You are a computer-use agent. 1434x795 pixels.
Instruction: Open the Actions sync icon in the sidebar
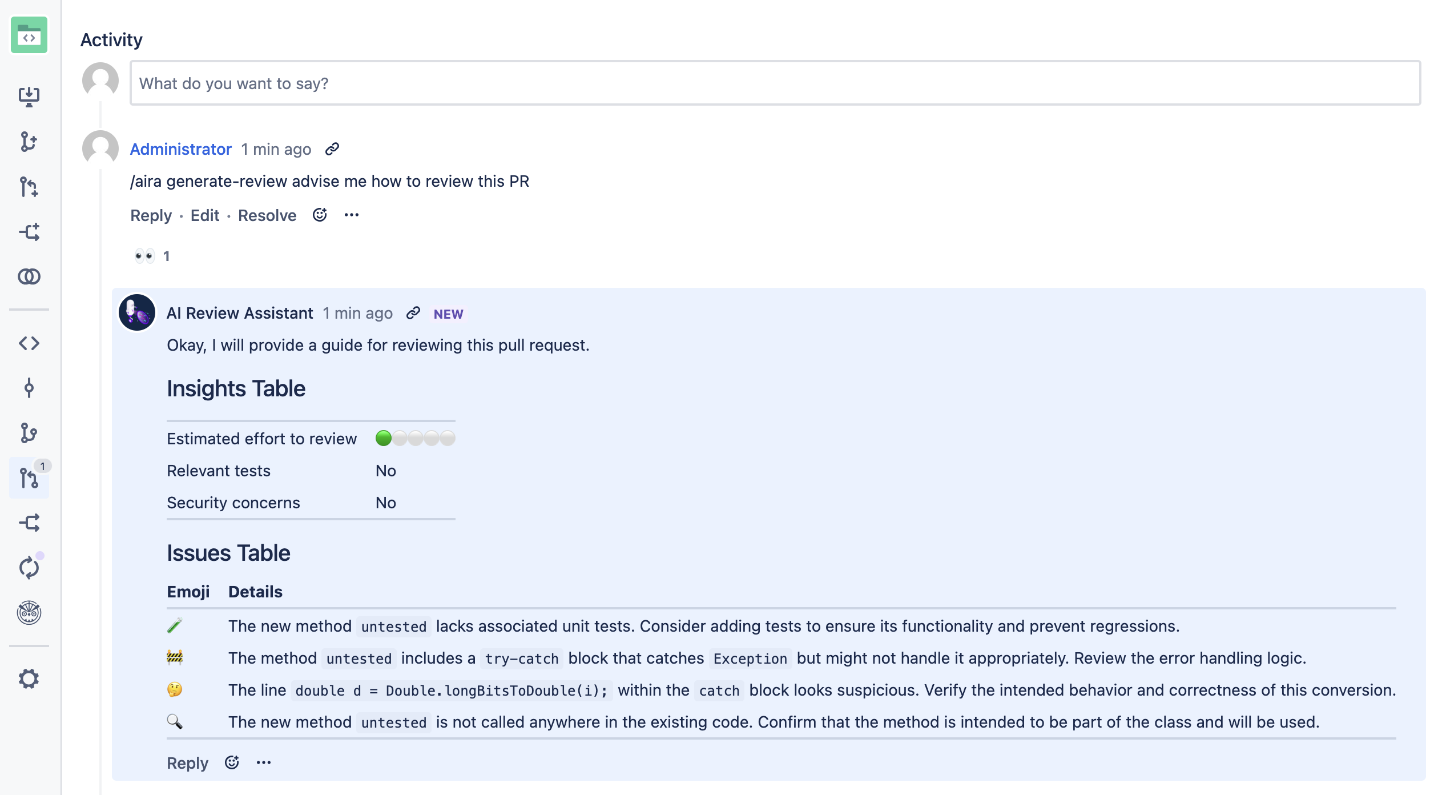click(x=29, y=567)
